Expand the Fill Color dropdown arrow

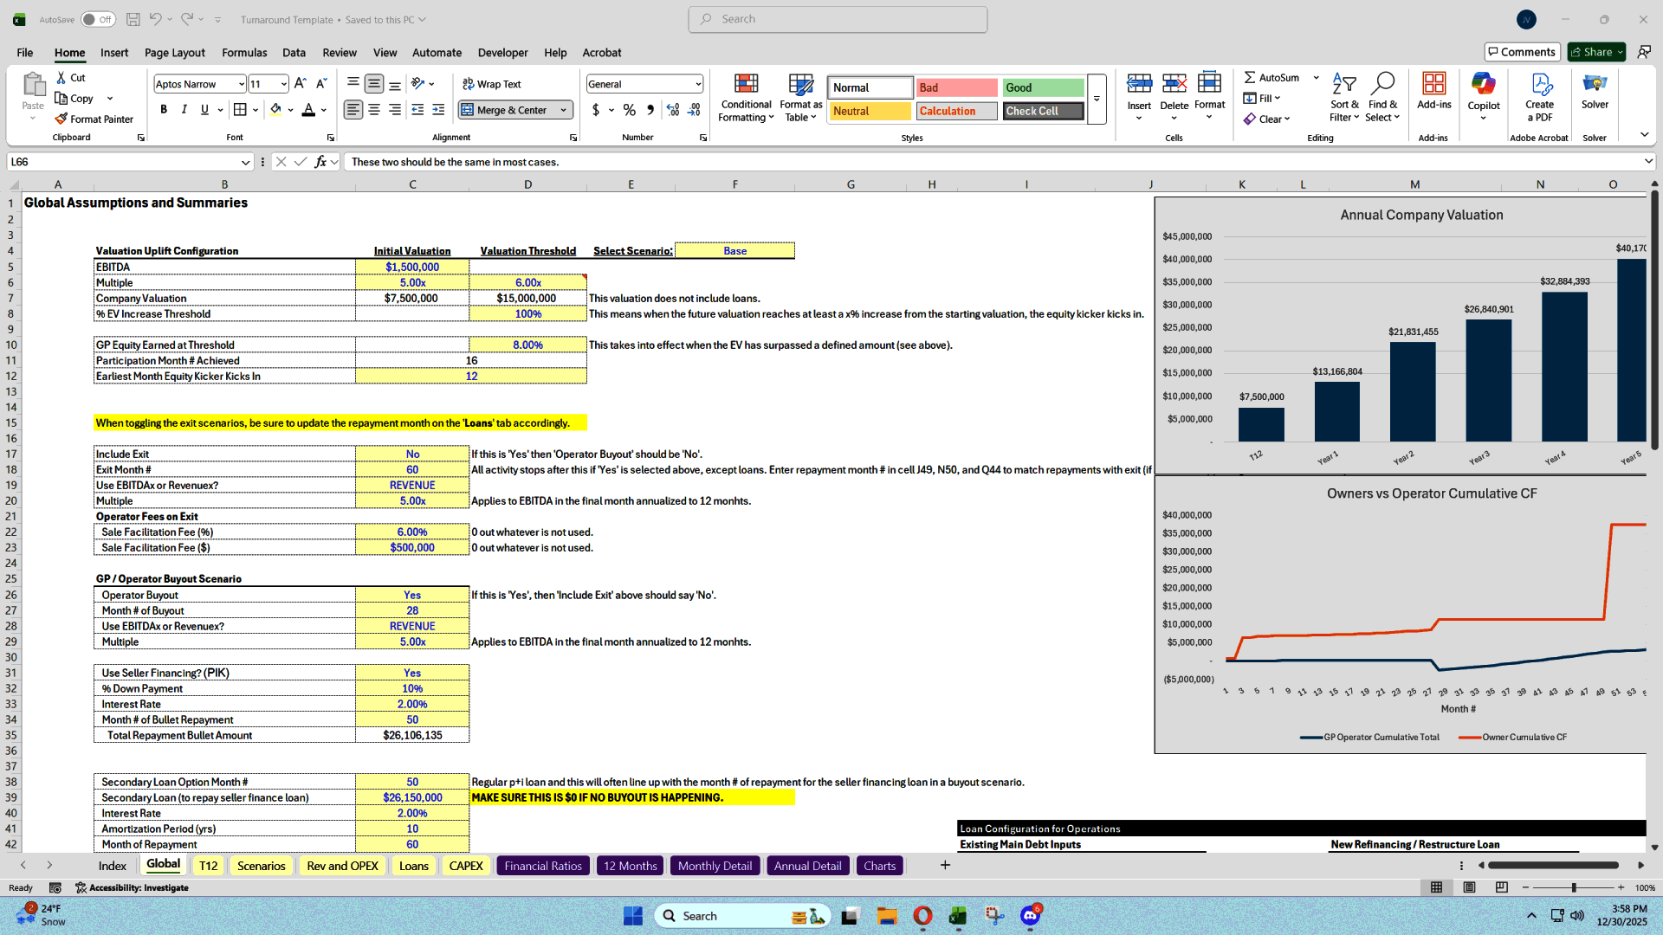289,110
